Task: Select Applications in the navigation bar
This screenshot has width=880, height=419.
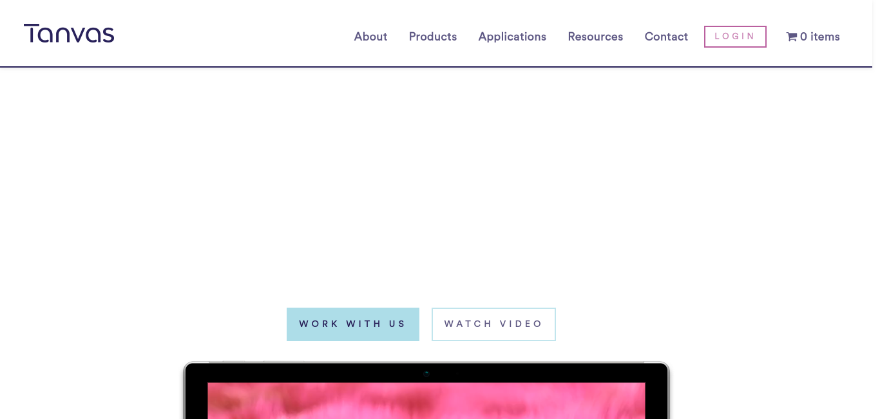Action: pyautogui.click(x=512, y=37)
